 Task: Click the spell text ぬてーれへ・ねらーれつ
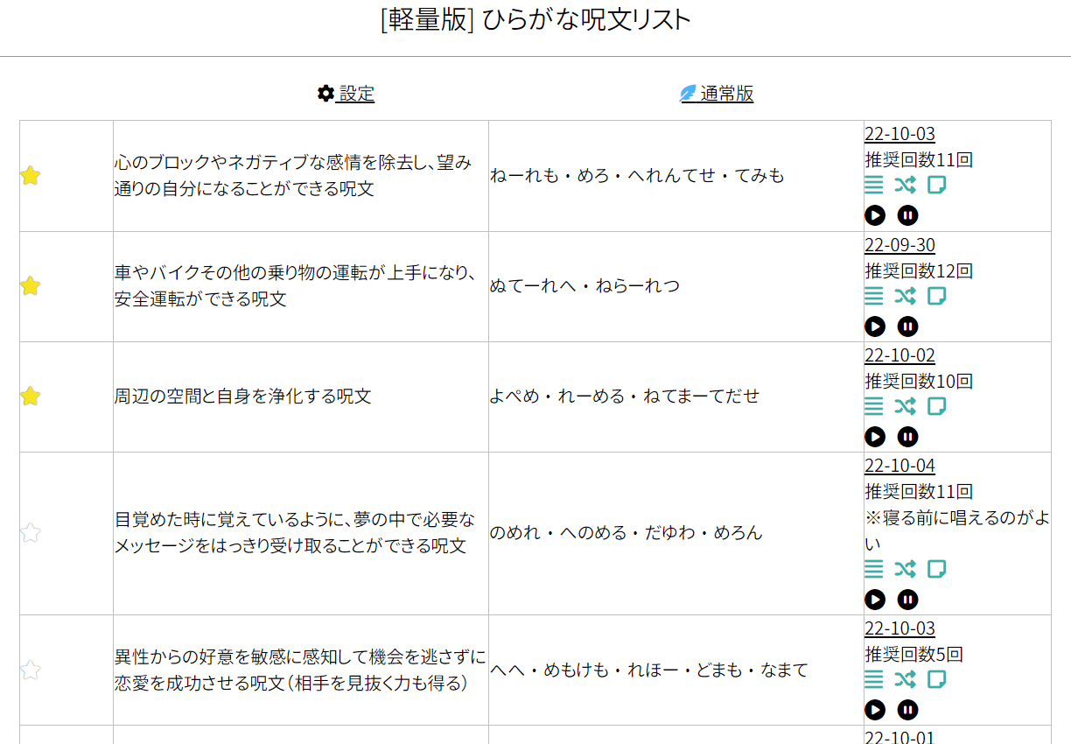(584, 286)
